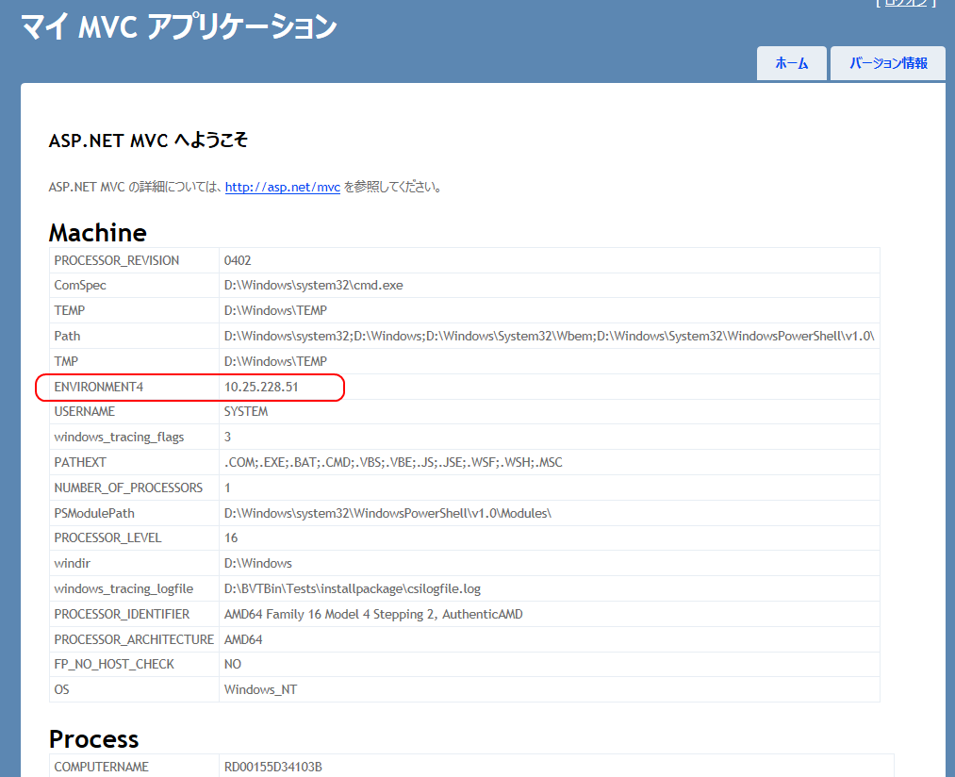
Task: Select the Path name cell
Action: click(x=134, y=336)
